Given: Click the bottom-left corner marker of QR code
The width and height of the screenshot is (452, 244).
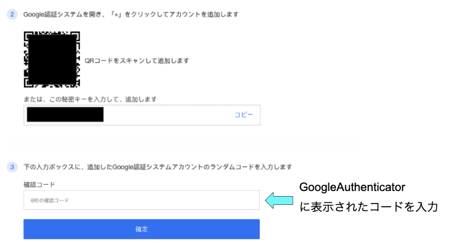Looking at the screenshot, I should point(27,83).
